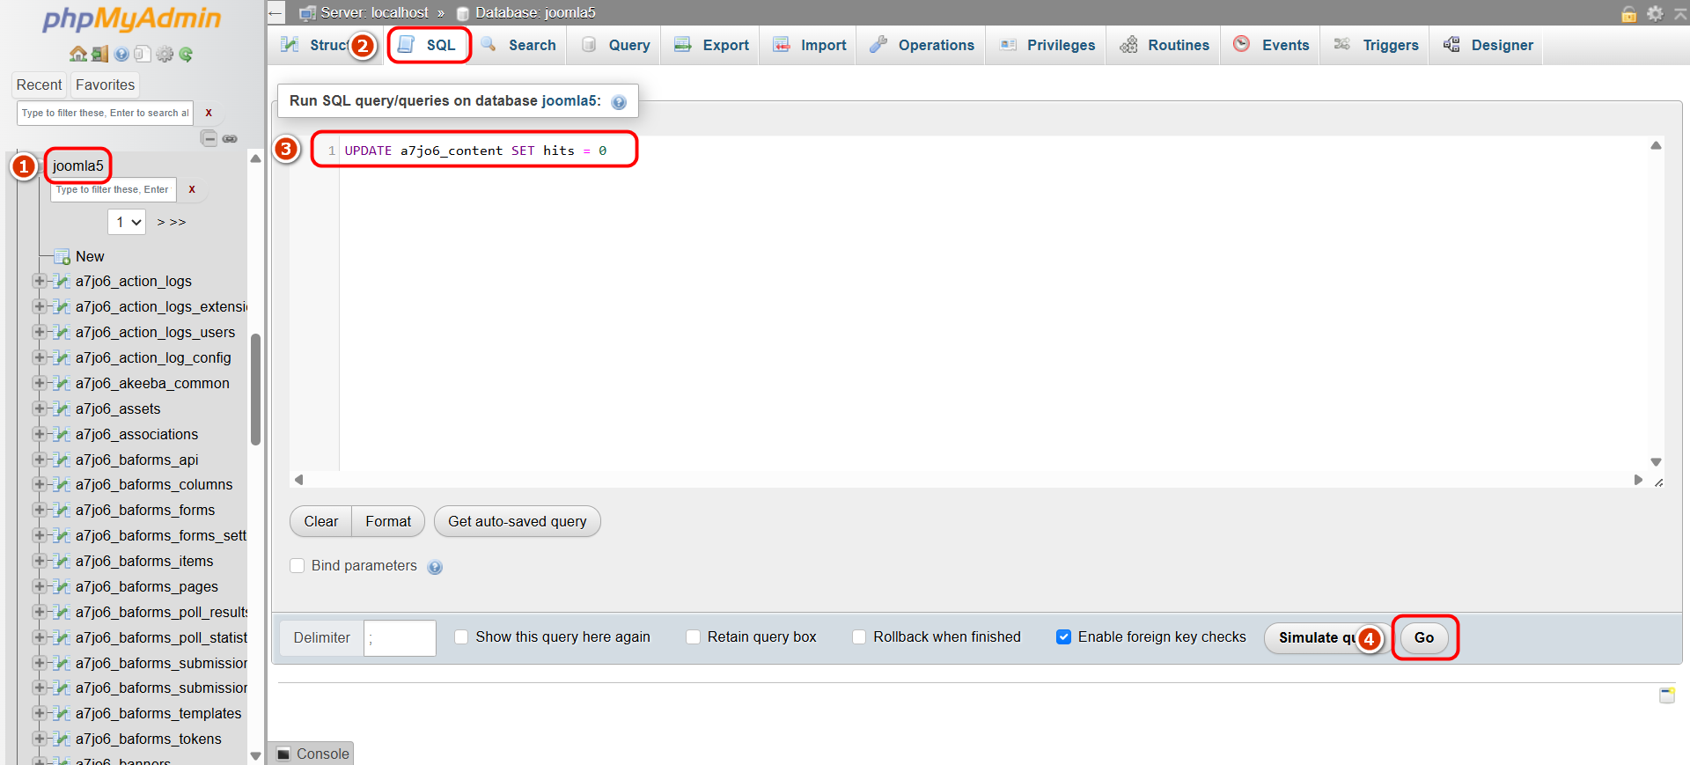Open the table page number dropdown

coord(127,222)
